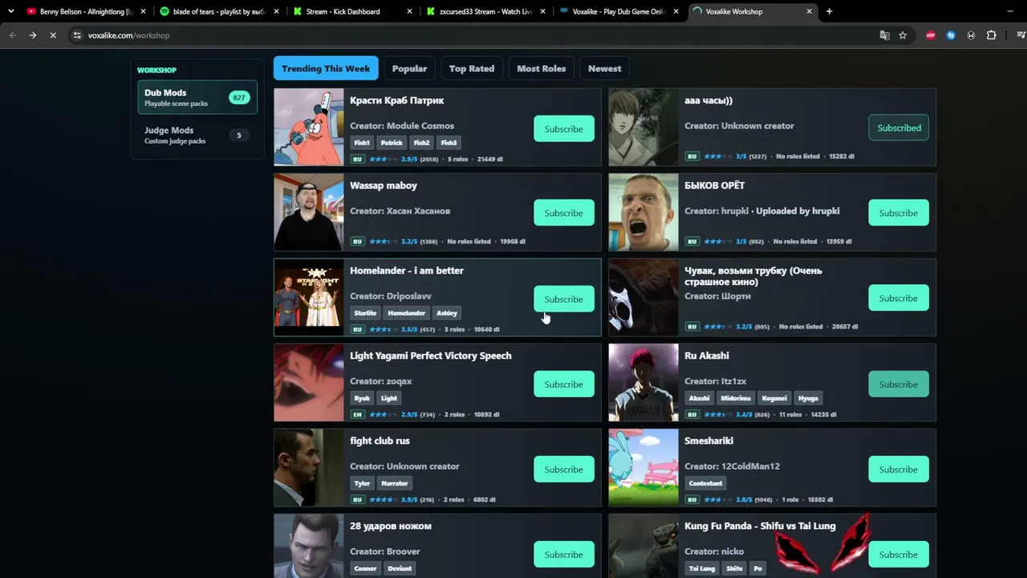The width and height of the screenshot is (1027, 578).
Task: Click the Patrick role tag
Action: pyautogui.click(x=392, y=143)
